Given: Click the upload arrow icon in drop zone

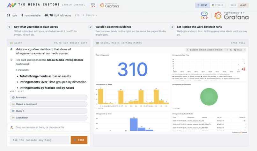Looking at the screenshot, I should click(12, 127).
